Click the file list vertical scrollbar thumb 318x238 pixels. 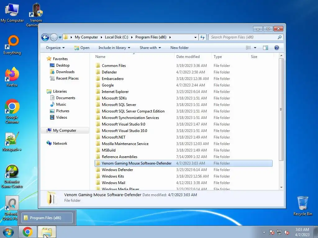[x=281, y=109]
